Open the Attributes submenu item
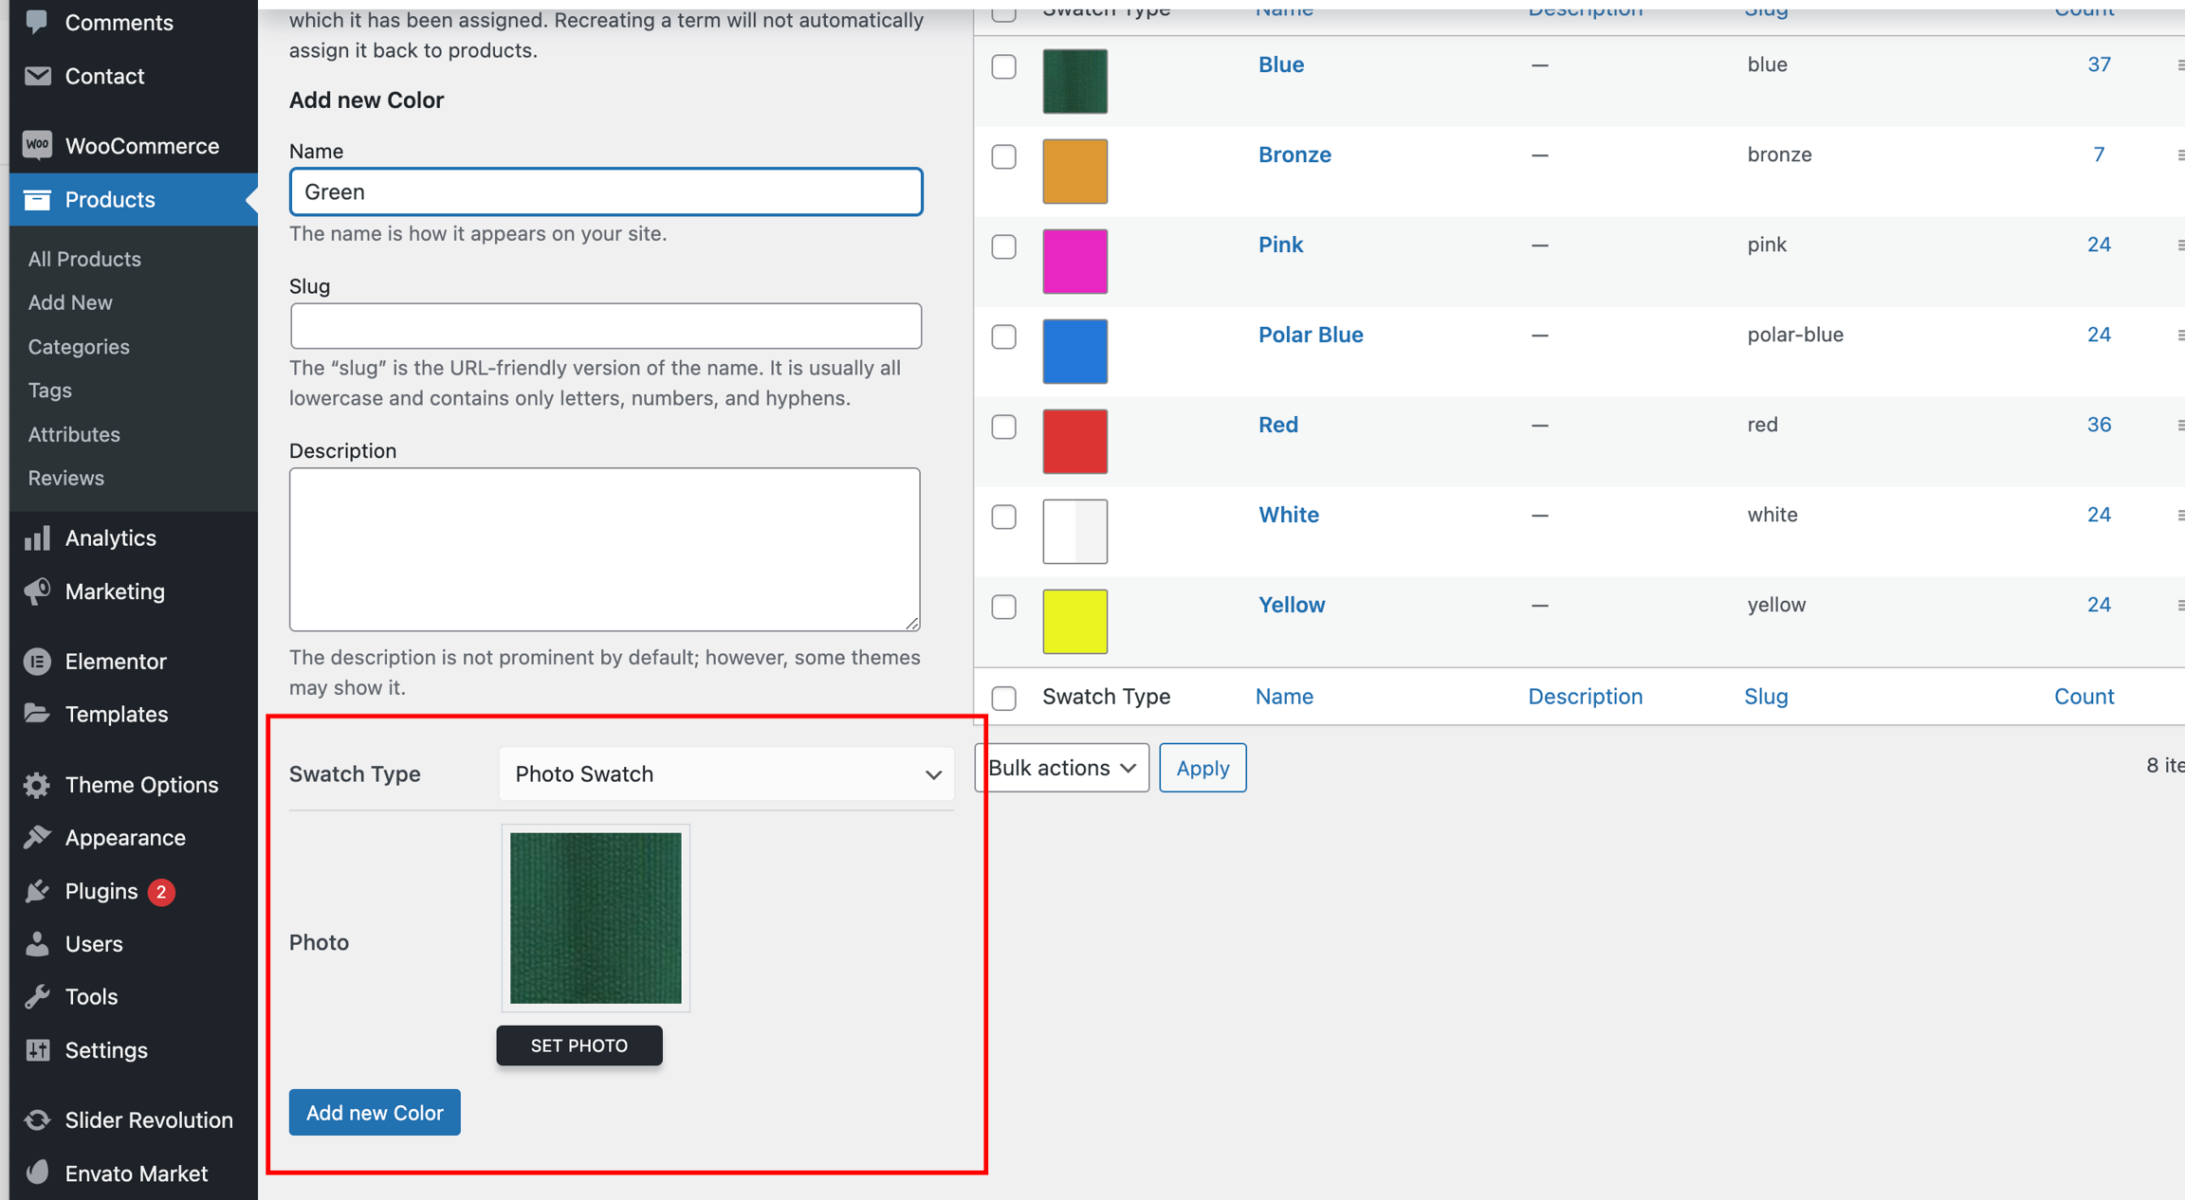 74,434
